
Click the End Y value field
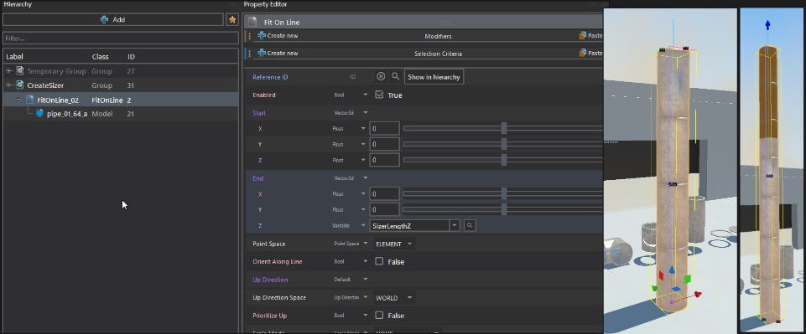tap(384, 209)
